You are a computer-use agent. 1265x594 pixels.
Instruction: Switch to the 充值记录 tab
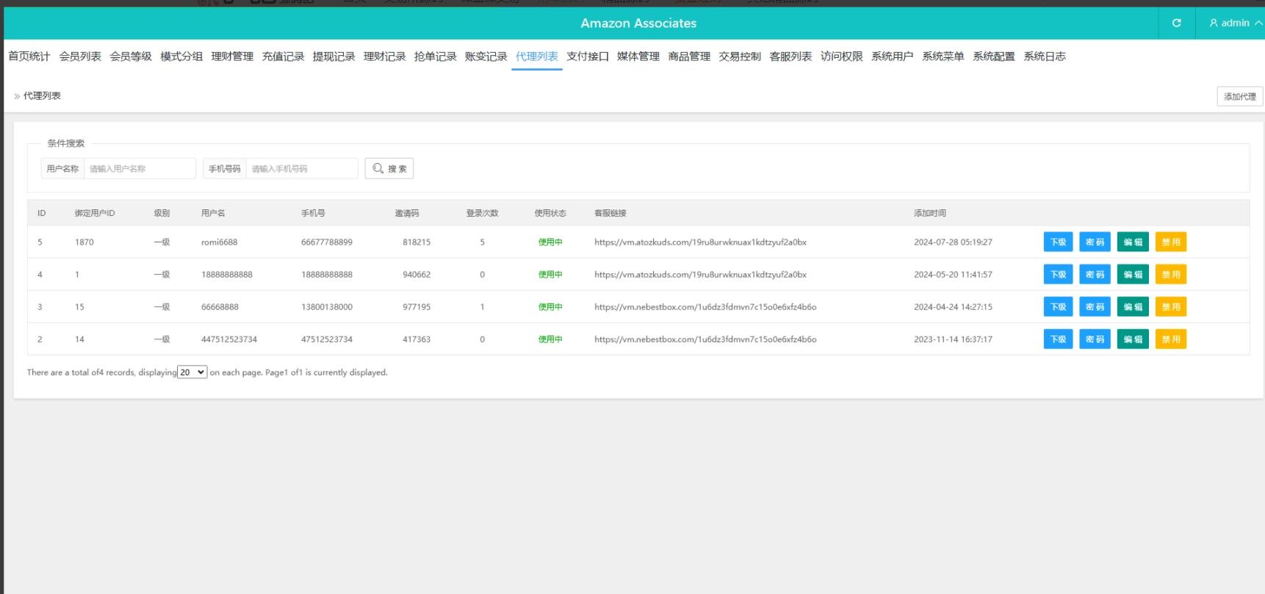point(283,57)
